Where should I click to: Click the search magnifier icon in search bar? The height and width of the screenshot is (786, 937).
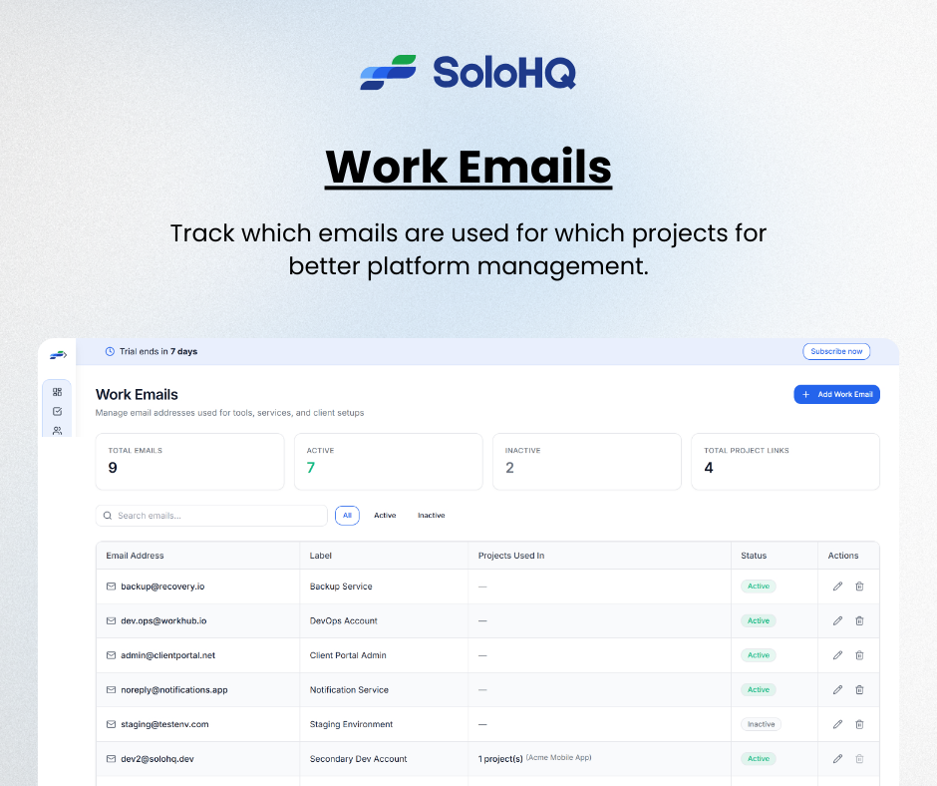coord(107,515)
